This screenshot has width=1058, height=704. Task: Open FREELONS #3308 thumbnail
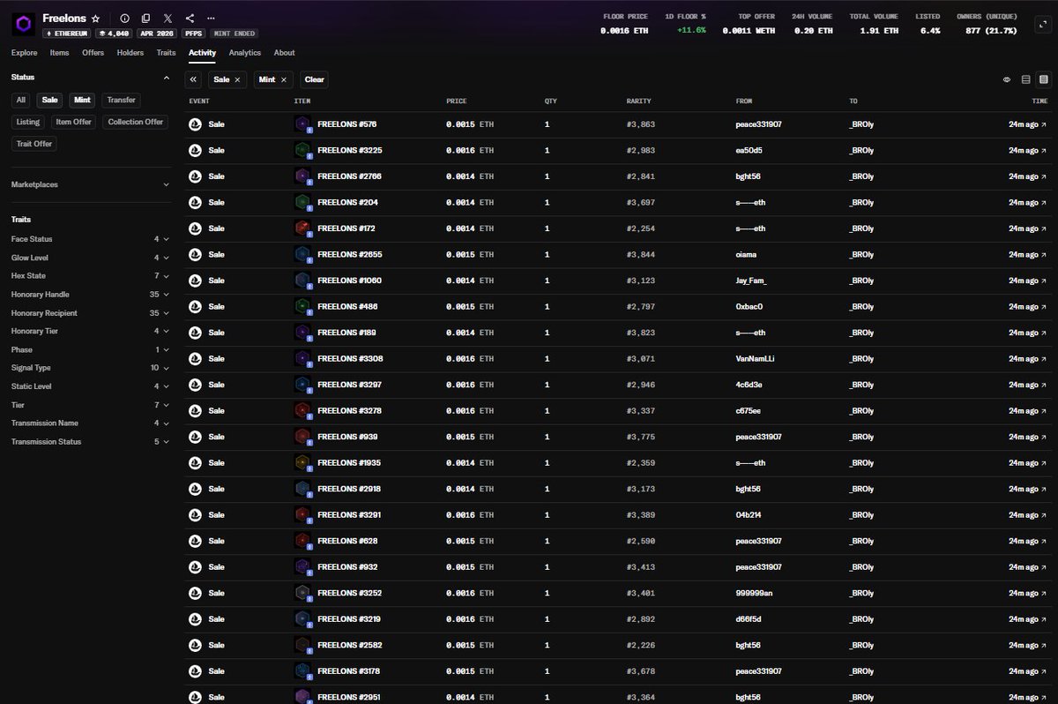pos(303,359)
